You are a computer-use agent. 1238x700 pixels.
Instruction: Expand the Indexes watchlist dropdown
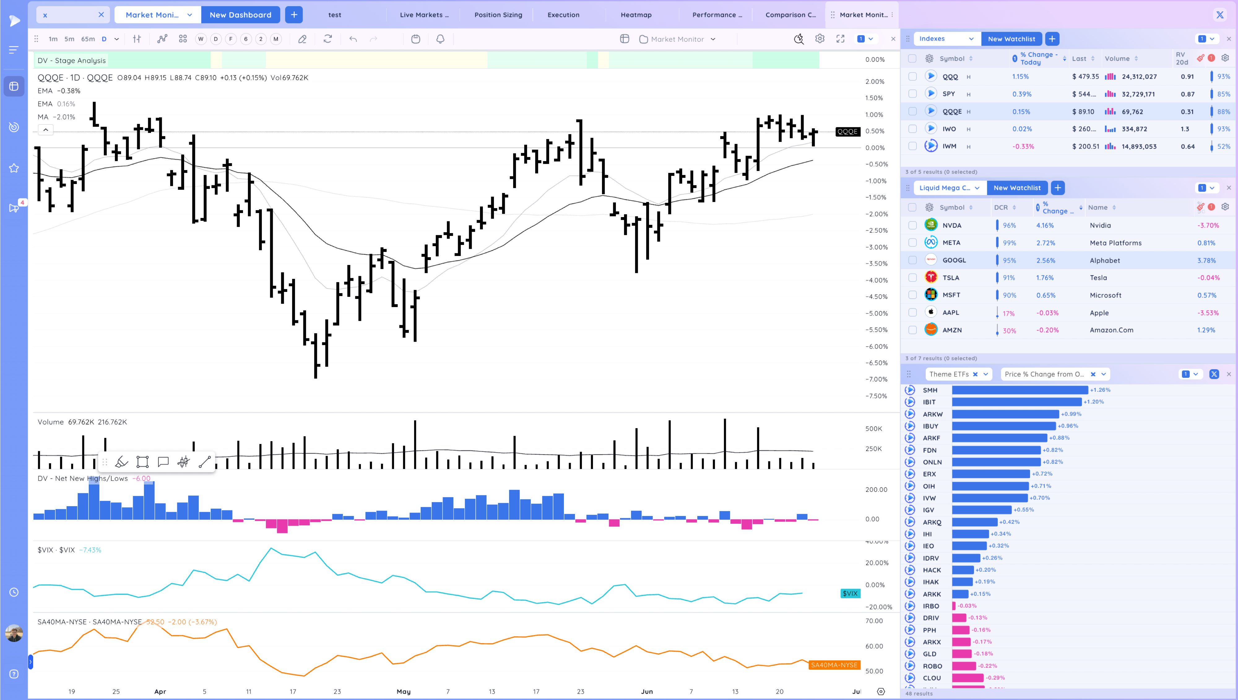click(946, 38)
